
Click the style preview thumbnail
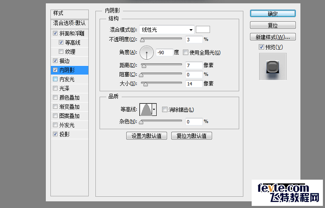tap(273, 67)
